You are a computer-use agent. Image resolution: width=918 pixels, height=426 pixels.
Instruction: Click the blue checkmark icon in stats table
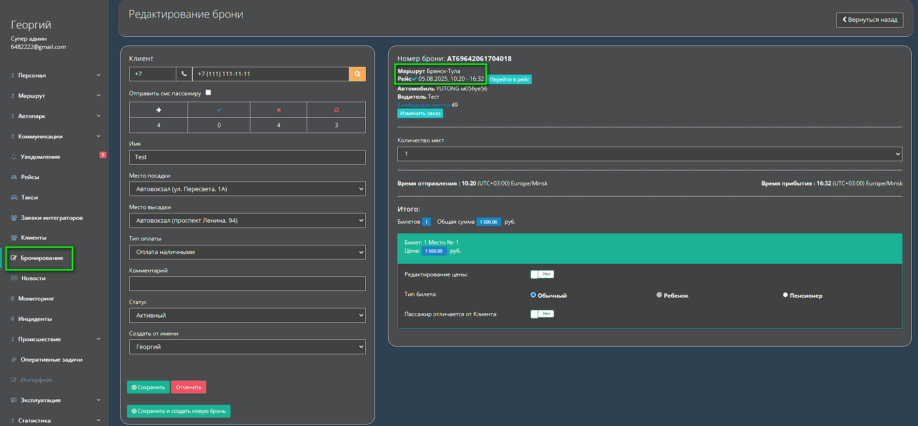tap(219, 110)
